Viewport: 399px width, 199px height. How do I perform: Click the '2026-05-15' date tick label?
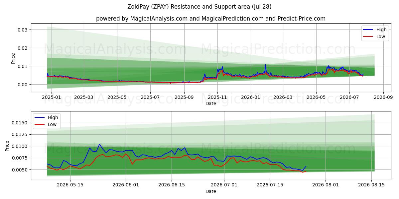tap(70, 185)
